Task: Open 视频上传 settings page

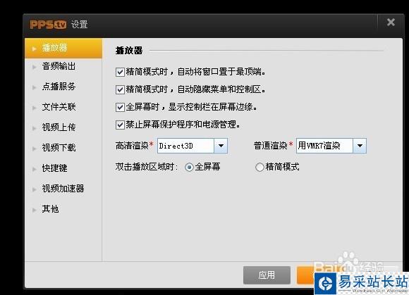Action: (x=59, y=127)
